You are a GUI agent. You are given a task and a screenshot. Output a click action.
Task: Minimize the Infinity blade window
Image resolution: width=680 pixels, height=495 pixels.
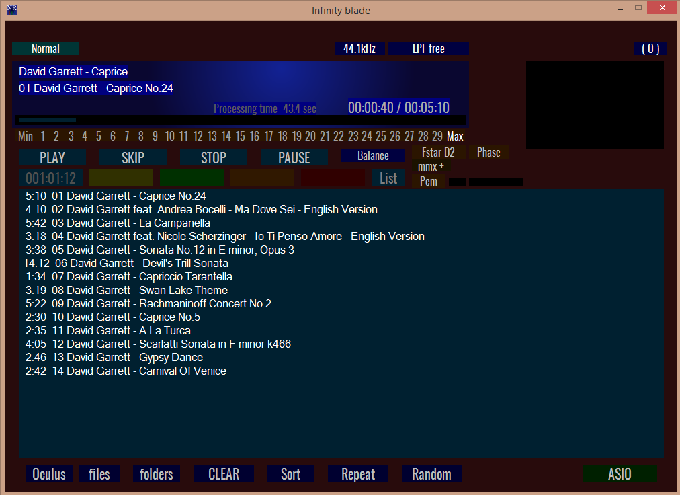click(620, 9)
